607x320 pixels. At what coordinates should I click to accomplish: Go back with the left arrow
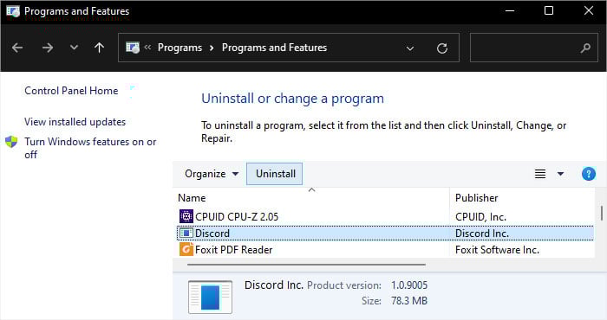pyautogui.click(x=17, y=48)
